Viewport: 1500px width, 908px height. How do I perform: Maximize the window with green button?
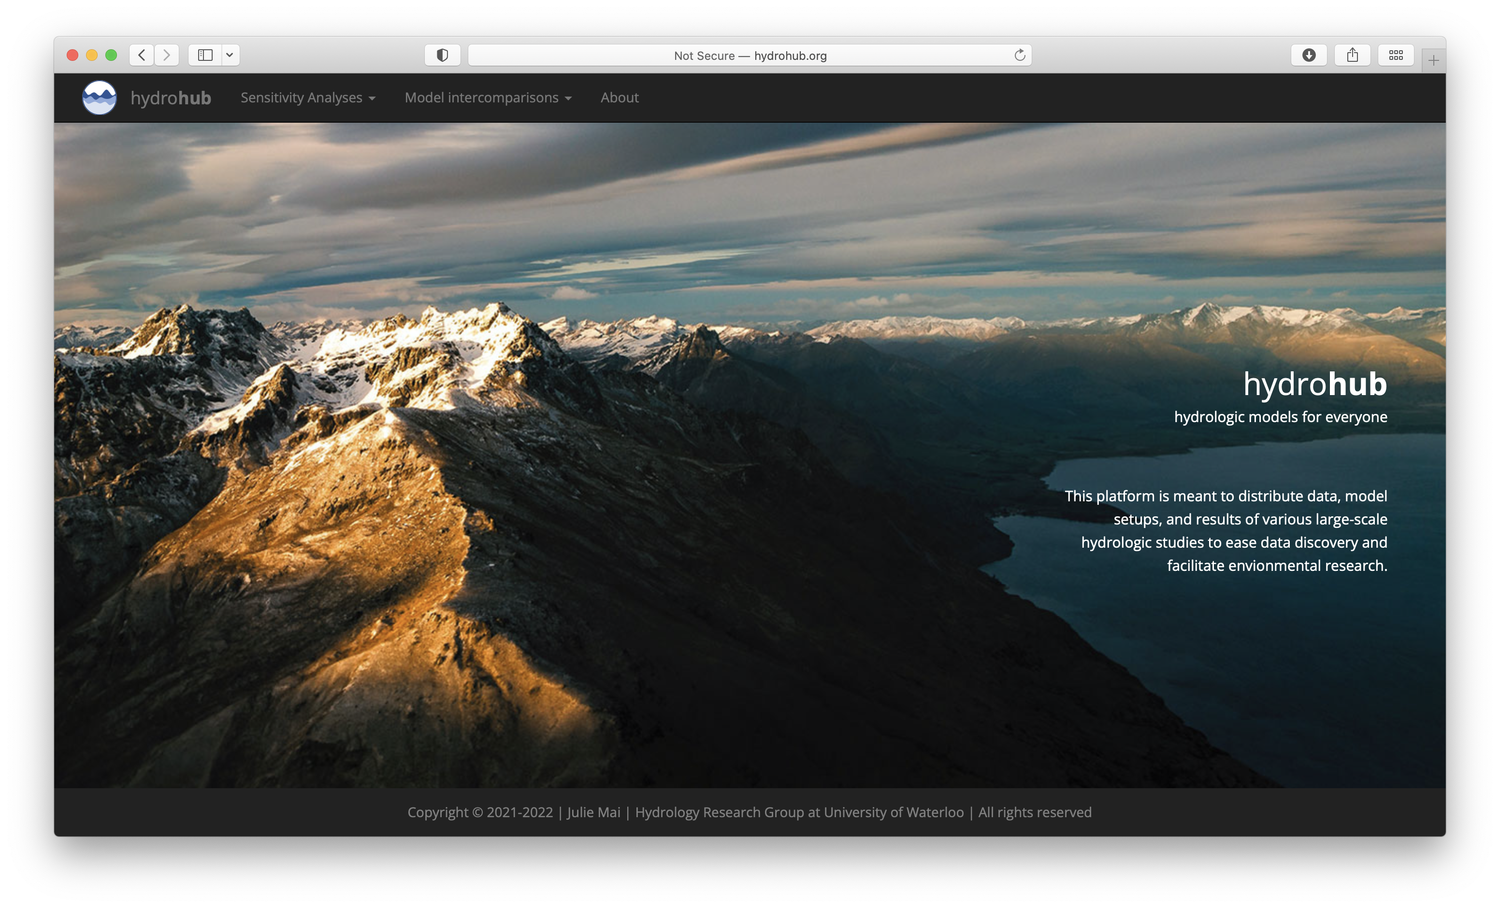[x=112, y=56]
